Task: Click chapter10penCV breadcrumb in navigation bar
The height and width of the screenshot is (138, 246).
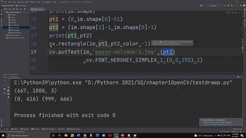Action: 8,5
